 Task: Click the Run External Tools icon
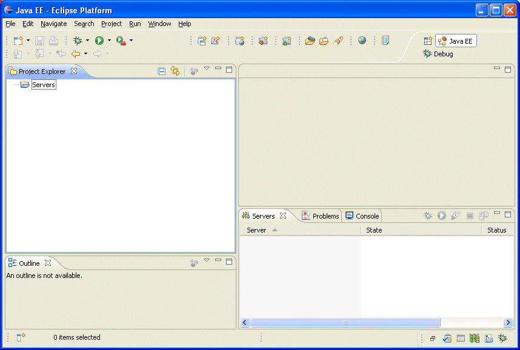tap(121, 41)
